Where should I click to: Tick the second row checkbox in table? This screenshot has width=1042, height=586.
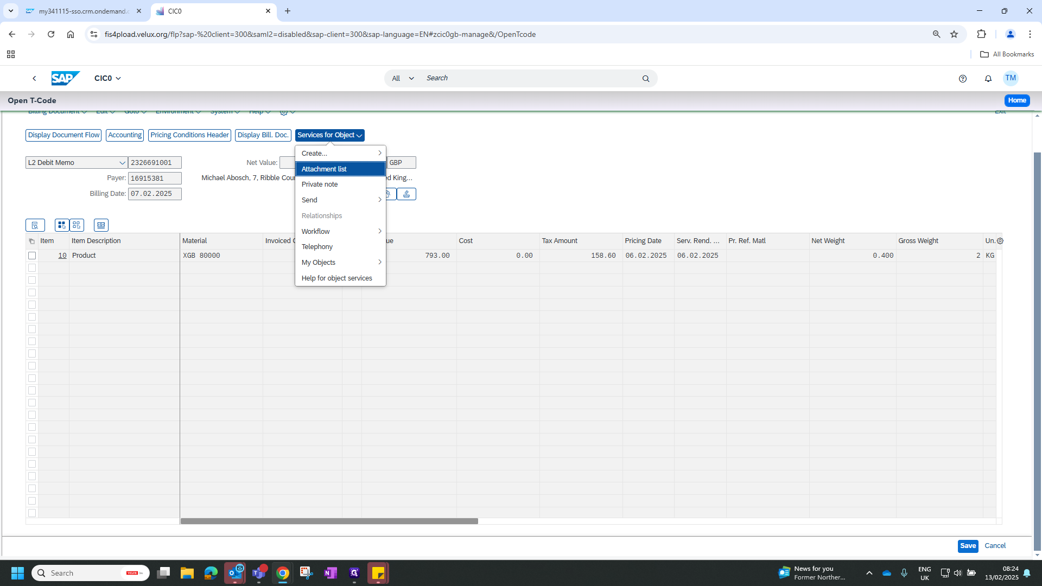[32, 268]
